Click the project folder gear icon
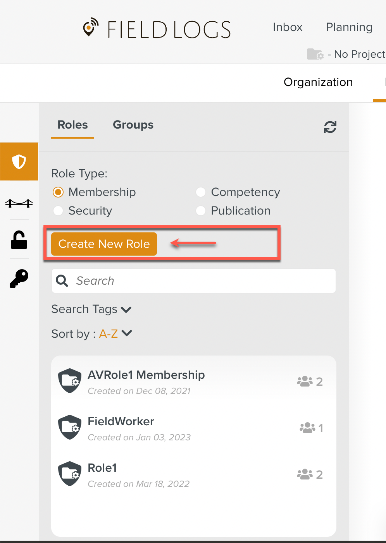This screenshot has width=386, height=543. 315,54
